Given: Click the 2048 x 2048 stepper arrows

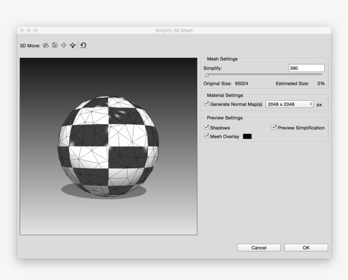Looking at the screenshot, I should pyautogui.click(x=310, y=104).
